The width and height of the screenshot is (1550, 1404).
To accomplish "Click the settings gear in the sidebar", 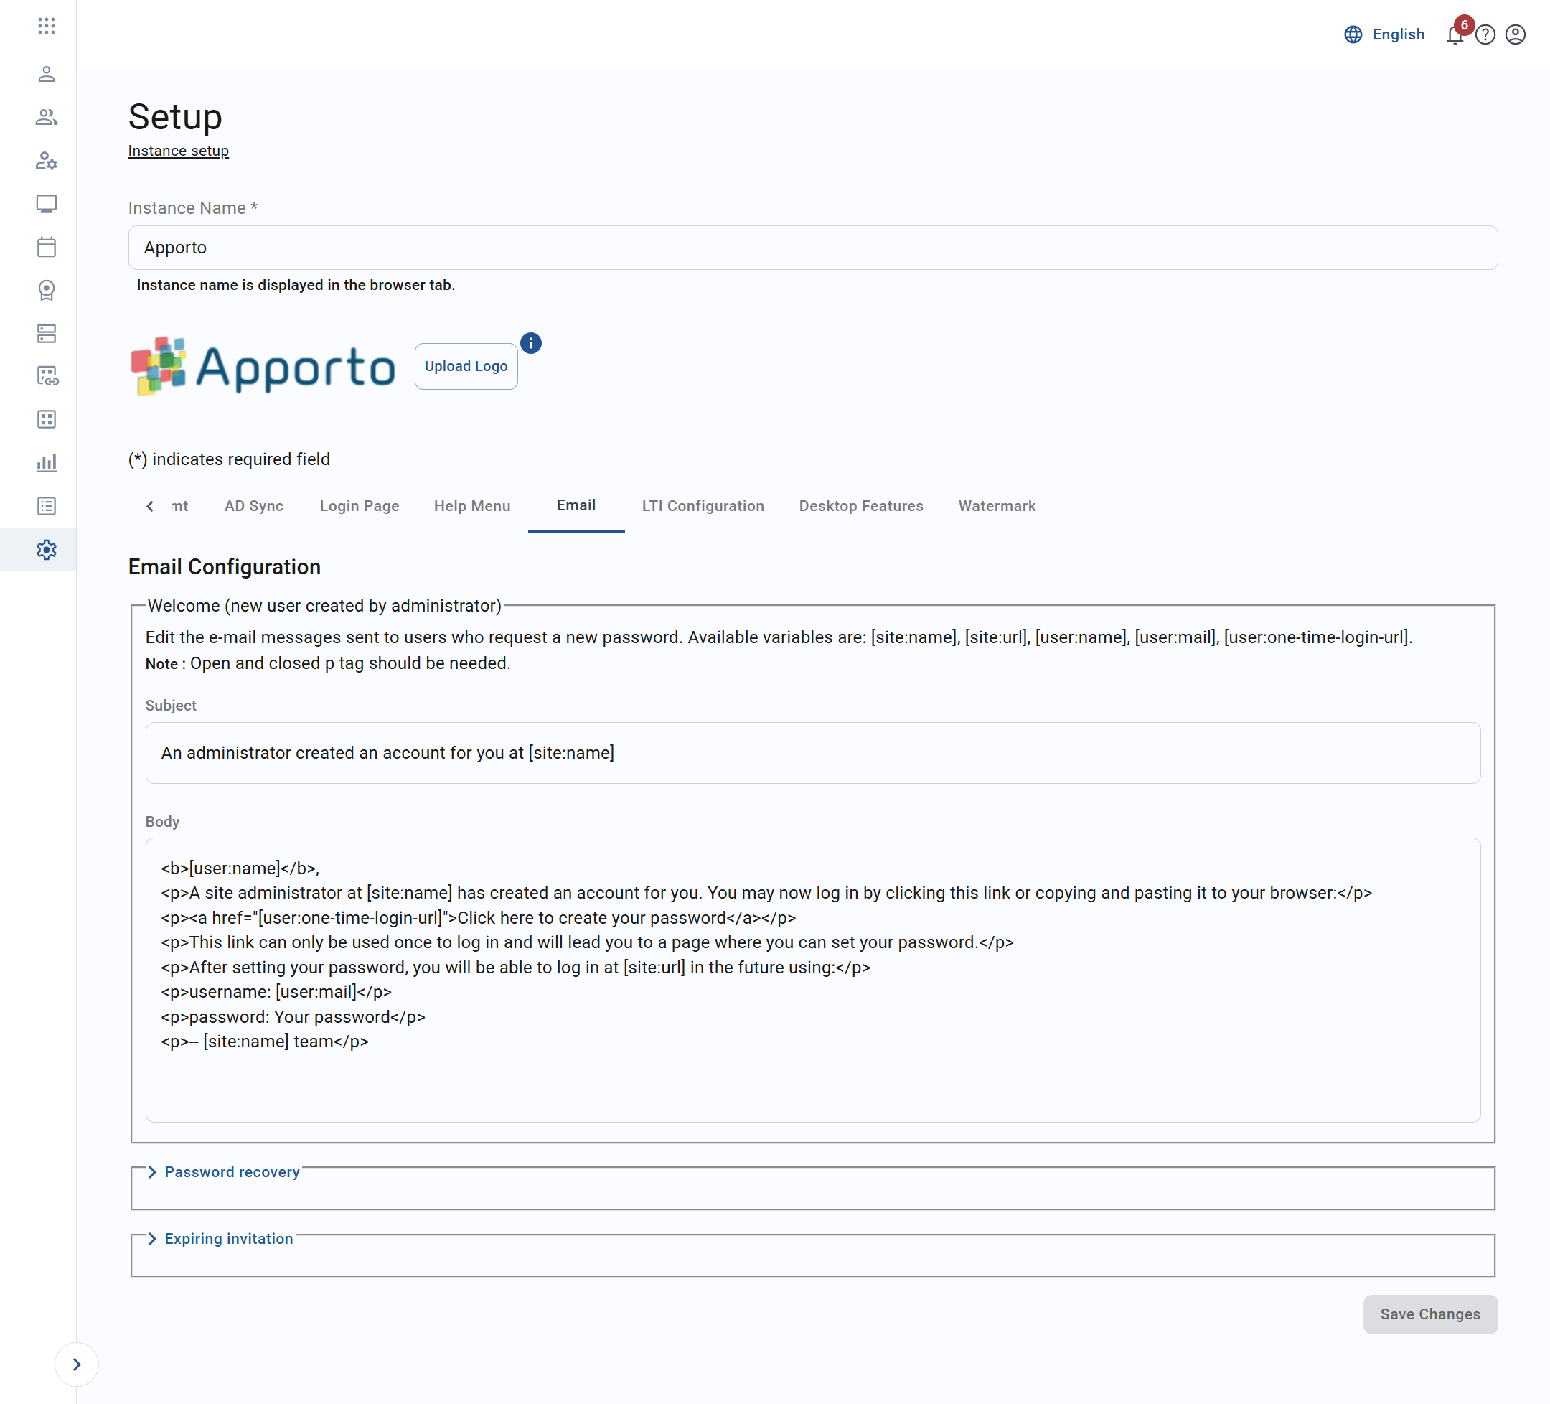I will coord(46,549).
